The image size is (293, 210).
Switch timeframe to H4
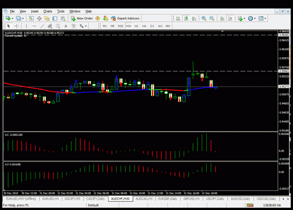[x=144, y=26]
